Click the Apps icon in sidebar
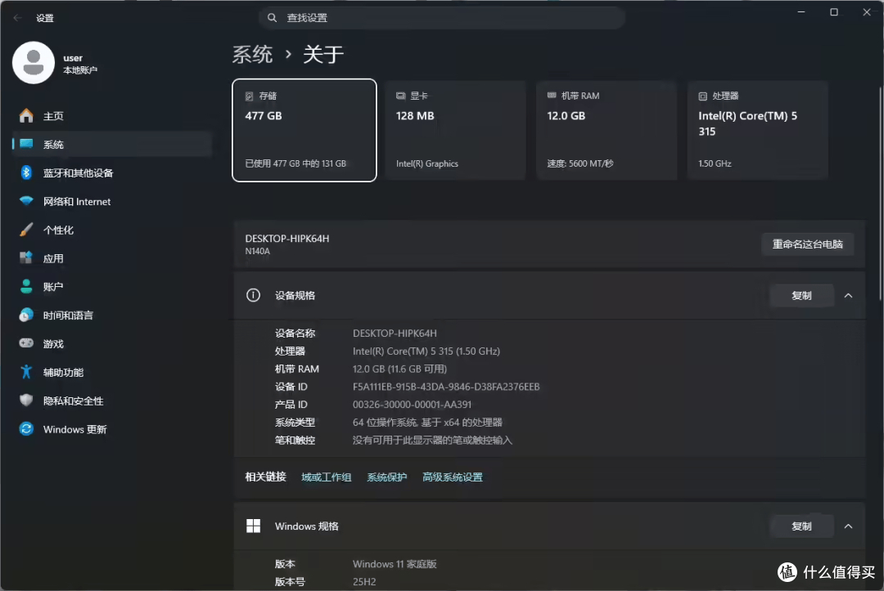The image size is (884, 591). 26,257
